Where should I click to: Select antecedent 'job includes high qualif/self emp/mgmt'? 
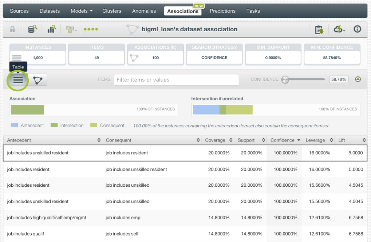coord(47,218)
